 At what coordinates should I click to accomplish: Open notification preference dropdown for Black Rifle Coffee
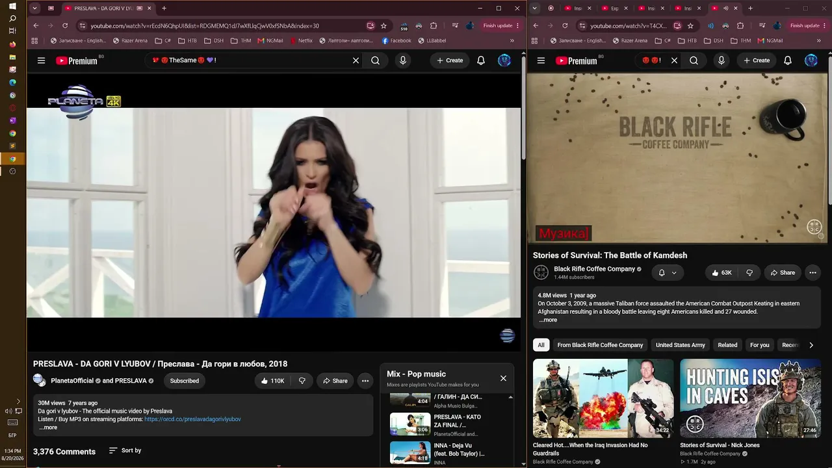668,273
